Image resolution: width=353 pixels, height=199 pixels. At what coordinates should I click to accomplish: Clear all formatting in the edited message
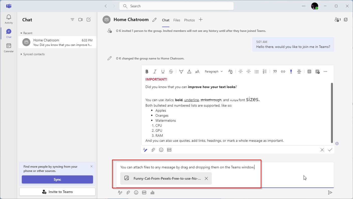click(x=230, y=72)
